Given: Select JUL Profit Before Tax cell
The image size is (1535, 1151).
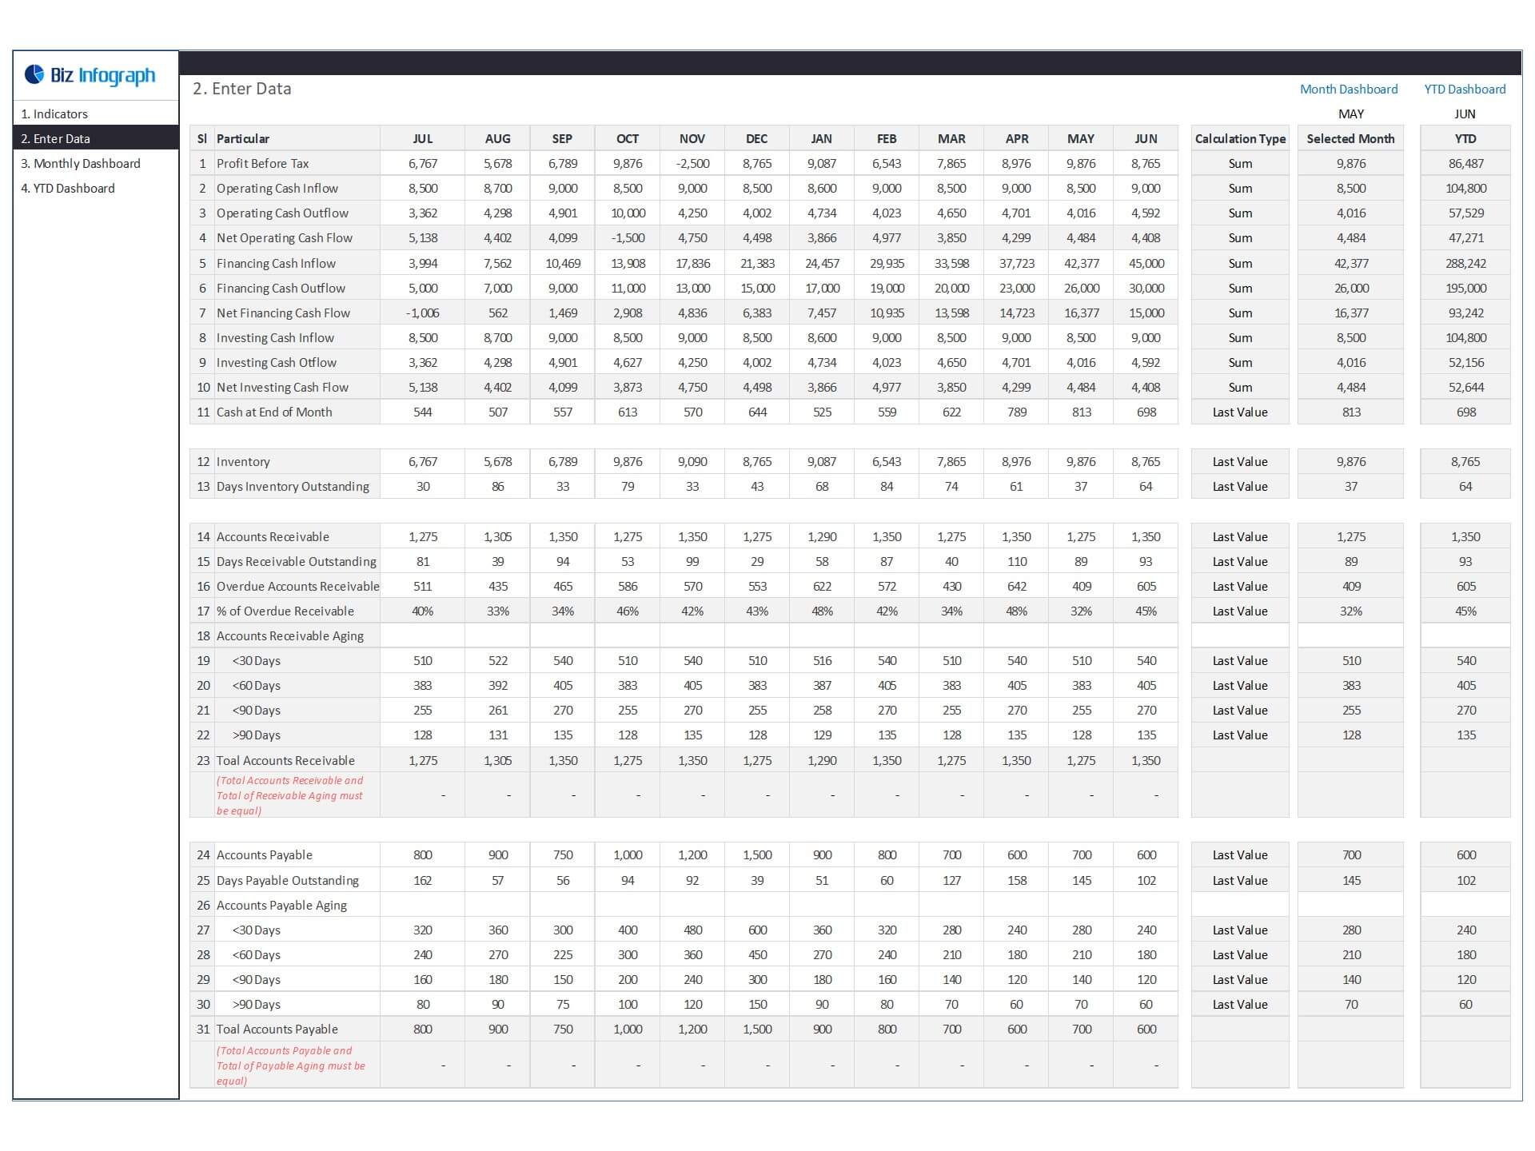Looking at the screenshot, I should click(422, 163).
